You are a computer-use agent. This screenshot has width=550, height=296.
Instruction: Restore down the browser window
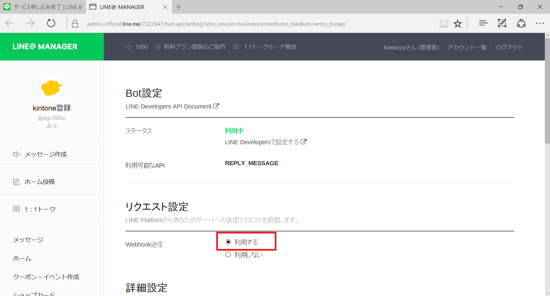[520, 7]
